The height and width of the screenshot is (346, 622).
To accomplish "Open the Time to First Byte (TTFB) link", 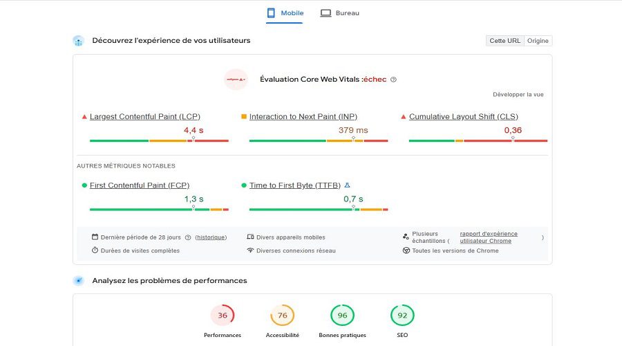I will point(294,185).
